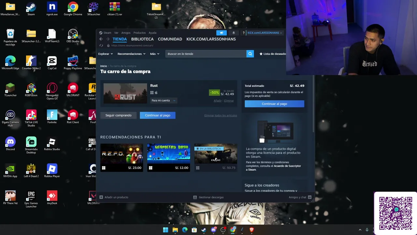Select the Fortnite desktop icon
417x235 pixels.
pos(52,117)
